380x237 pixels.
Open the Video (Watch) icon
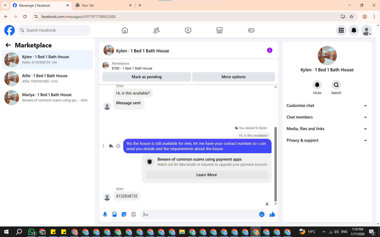(x=188, y=30)
